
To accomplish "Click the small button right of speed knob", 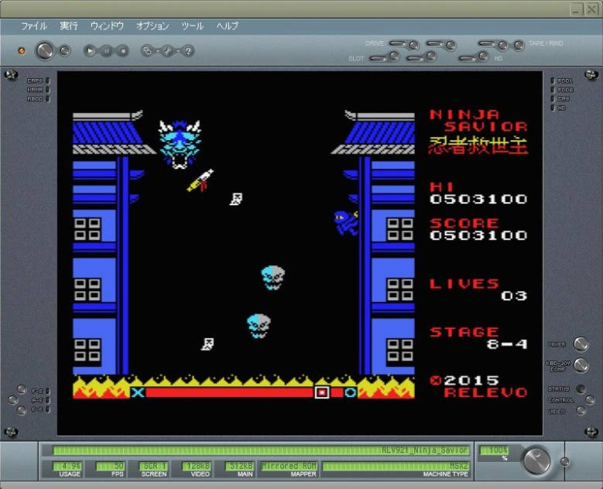I will [x=564, y=461].
